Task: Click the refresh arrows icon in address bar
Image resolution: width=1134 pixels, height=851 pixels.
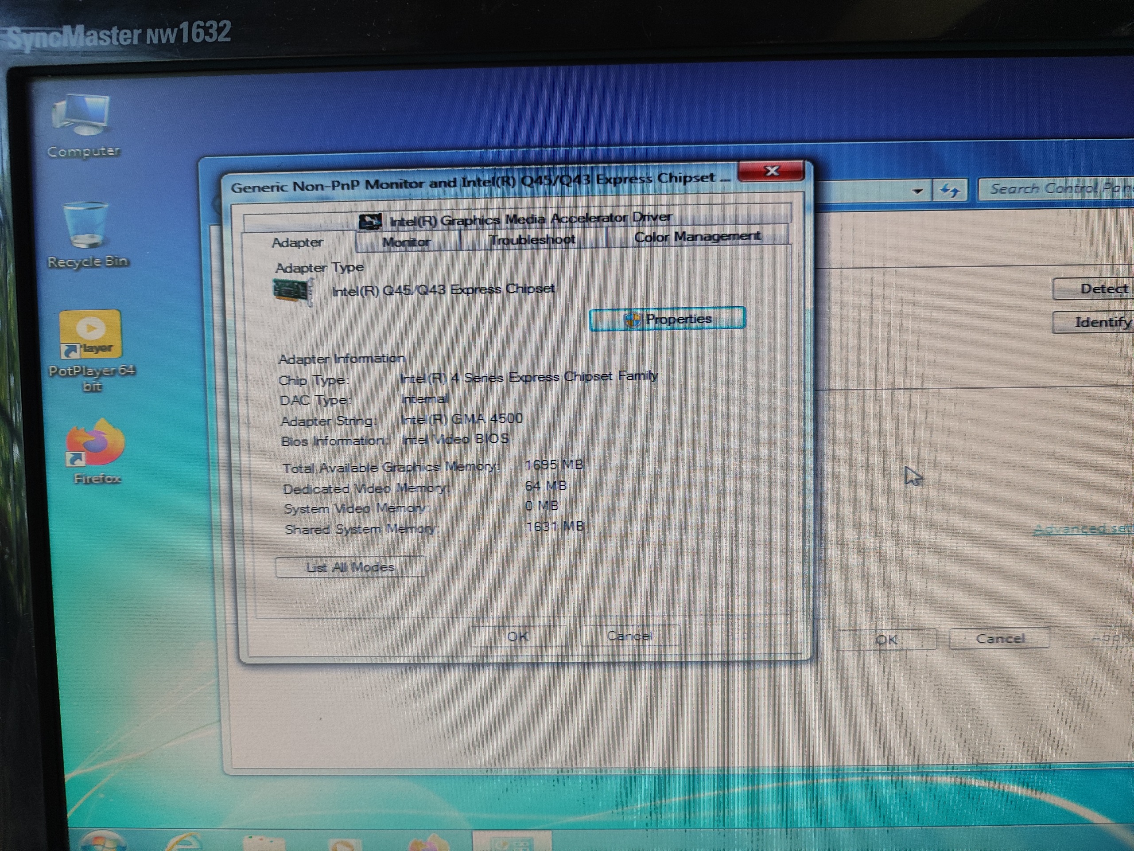Action: (950, 191)
